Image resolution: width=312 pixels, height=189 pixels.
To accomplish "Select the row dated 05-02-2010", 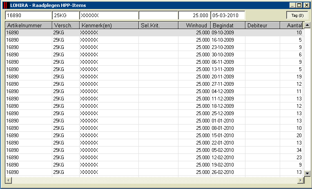I will coord(154,150).
